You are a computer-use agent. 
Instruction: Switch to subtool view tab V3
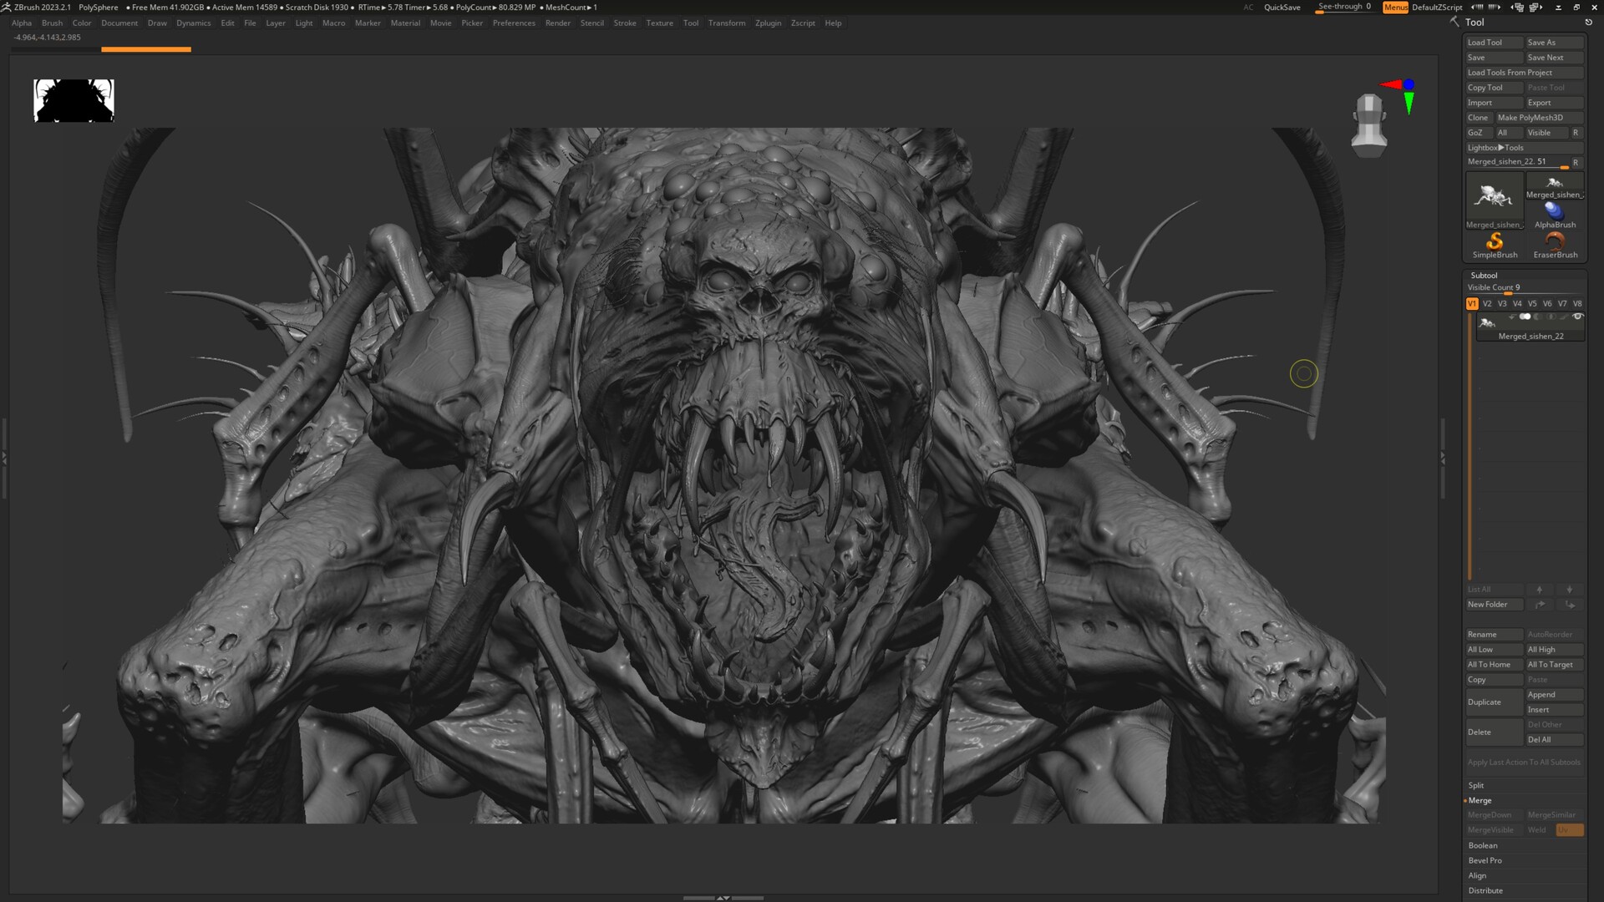click(1502, 303)
